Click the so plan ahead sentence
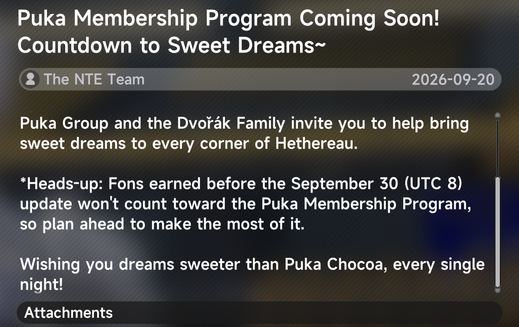The width and height of the screenshot is (519, 327). [x=162, y=225]
